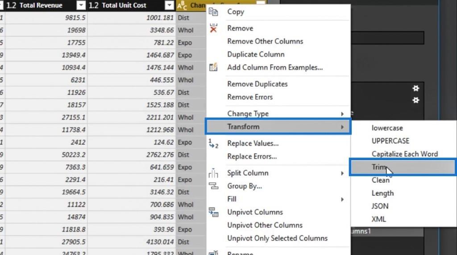Select Duplicate Column
The image size is (457, 255).
256,54
